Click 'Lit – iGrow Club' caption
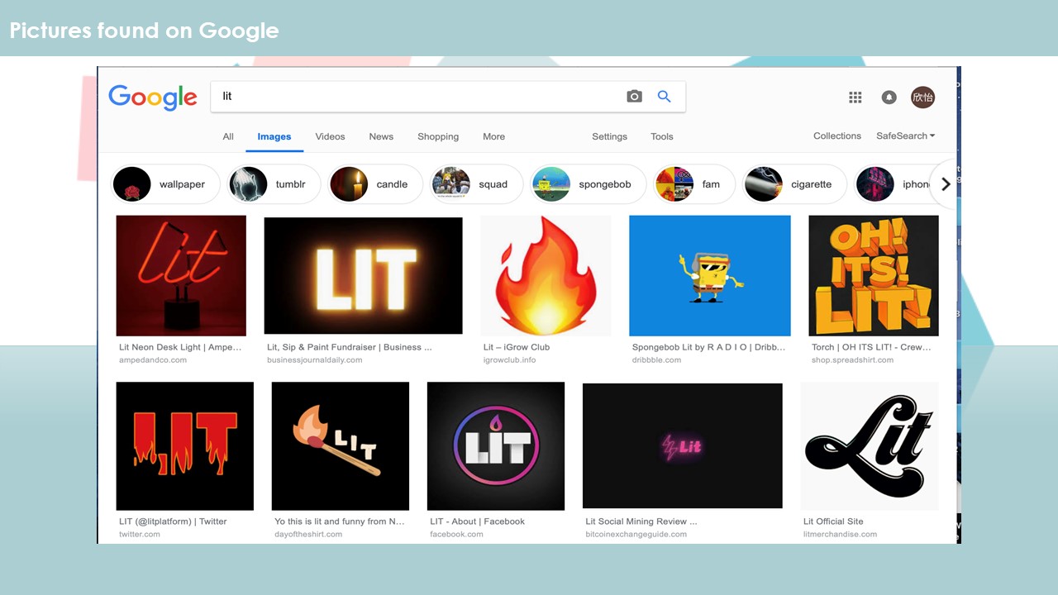The width and height of the screenshot is (1058, 595). click(517, 347)
